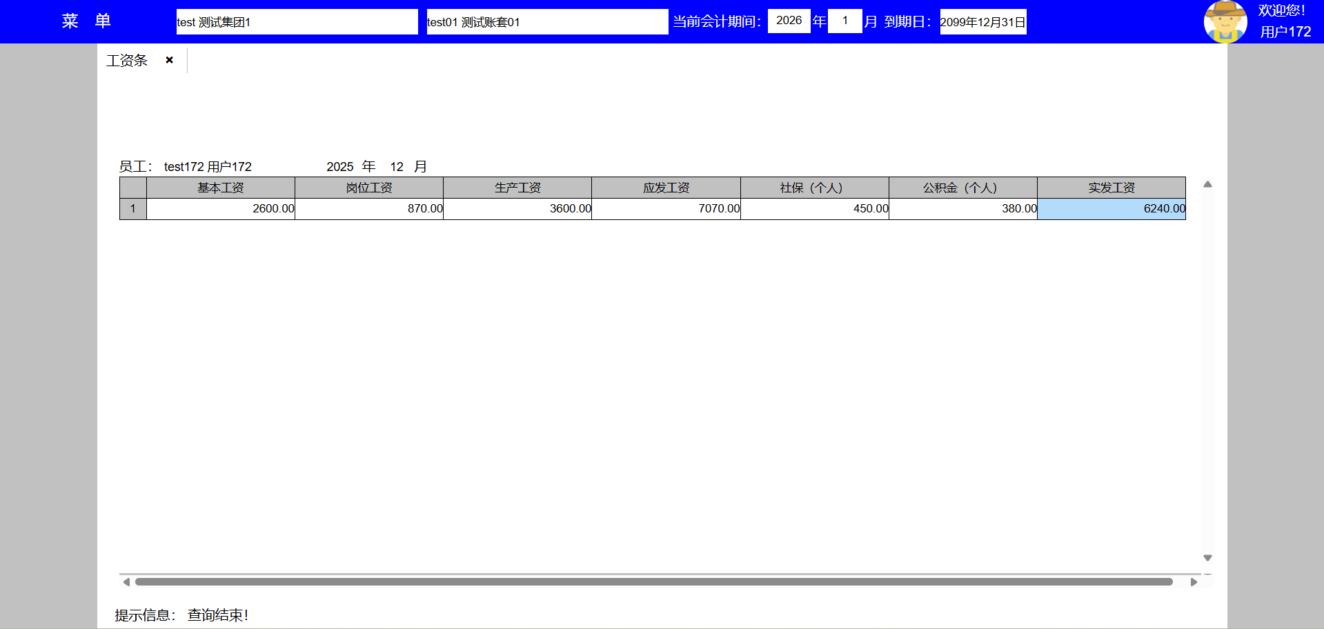Select the 工资条 tab
This screenshot has height=629, width=1324.
click(x=127, y=61)
